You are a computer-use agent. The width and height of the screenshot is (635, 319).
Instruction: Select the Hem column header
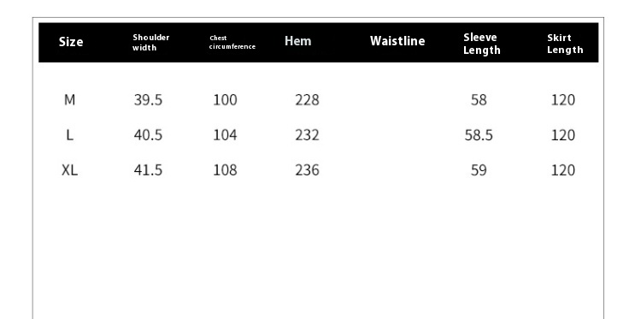pyautogui.click(x=297, y=41)
